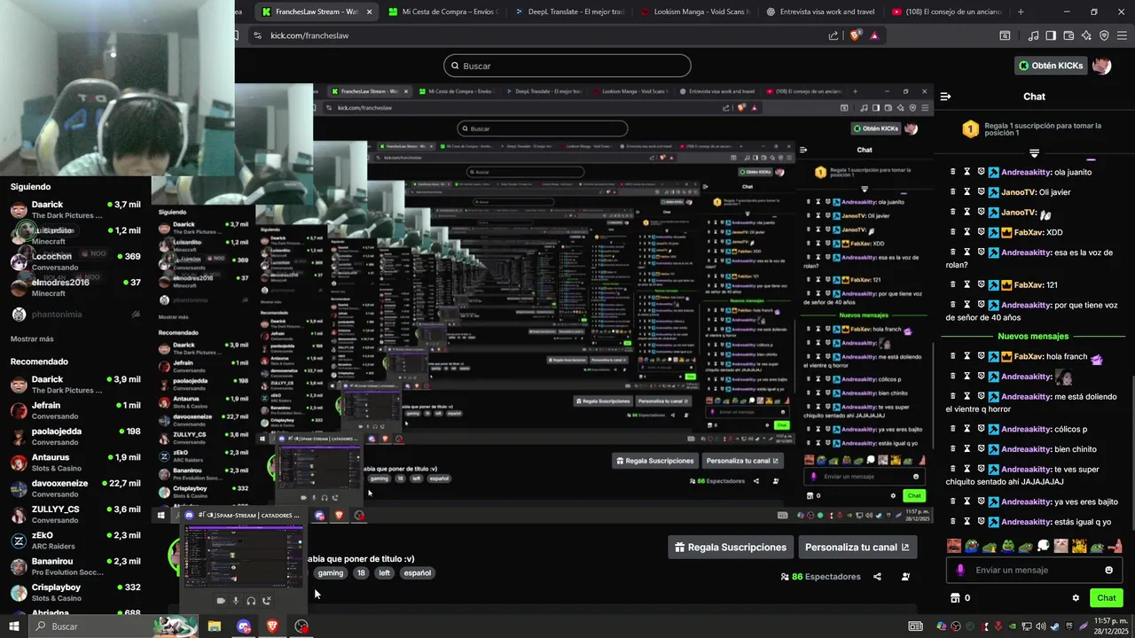Click the Enviar un mensaje chat input
The width and height of the screenshot is (1135, 638).
click(1033, 570)
